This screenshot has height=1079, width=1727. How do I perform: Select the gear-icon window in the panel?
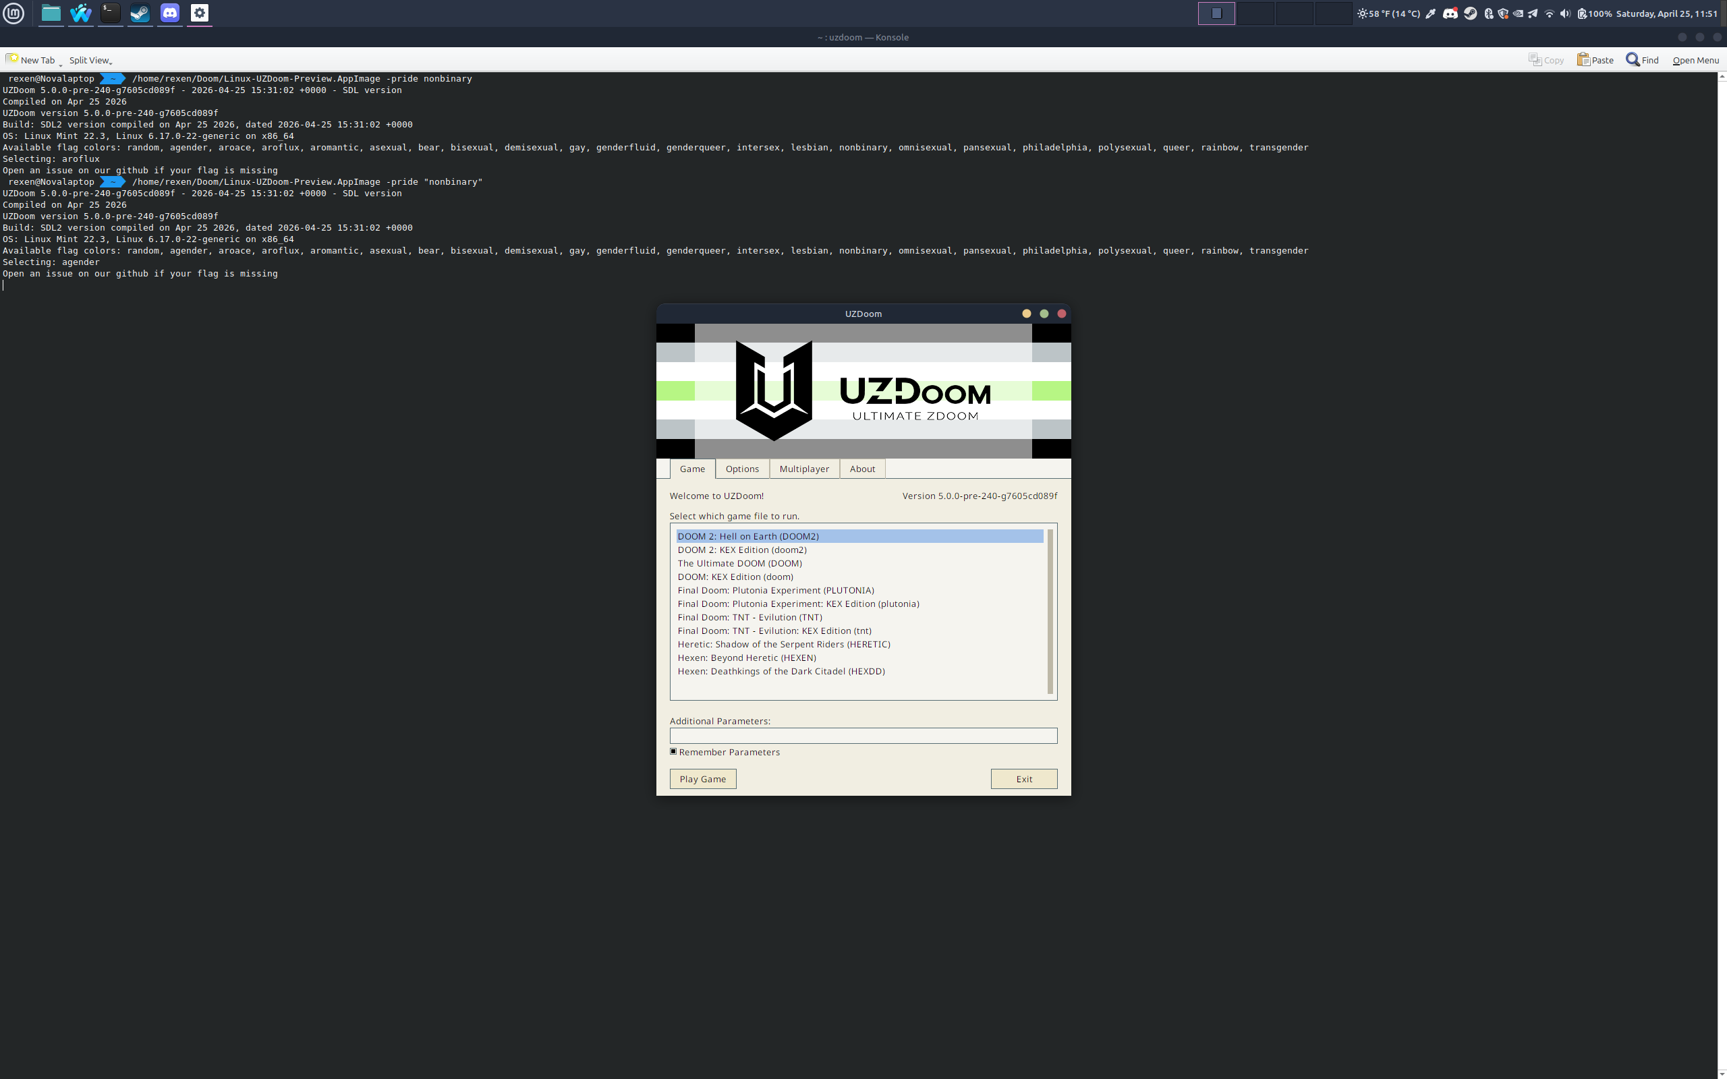tap(200, 13)
